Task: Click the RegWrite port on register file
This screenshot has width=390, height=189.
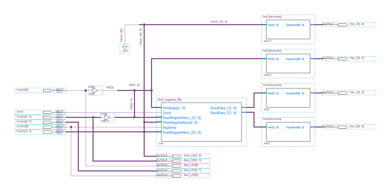Action: 170,128
